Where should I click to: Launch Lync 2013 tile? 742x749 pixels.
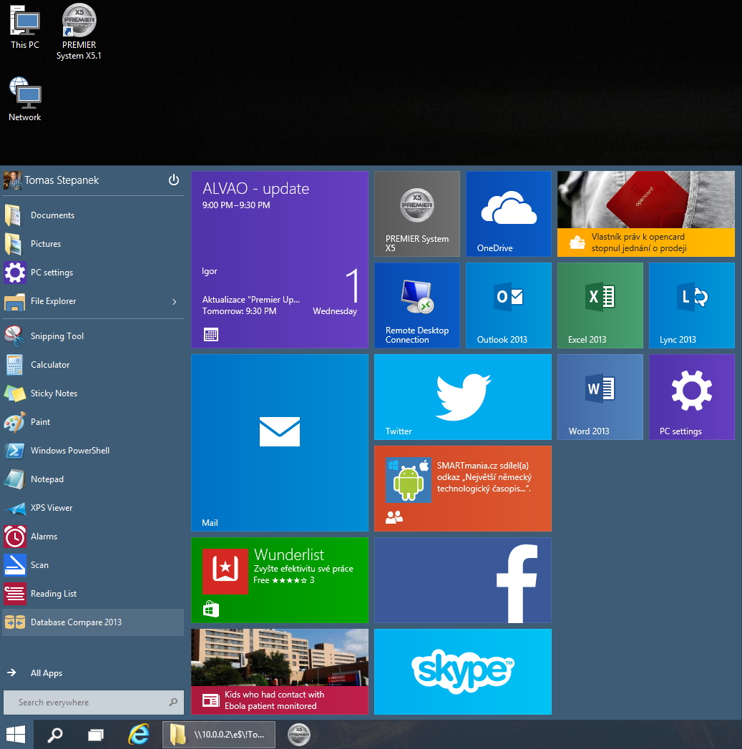coord(692,305)
